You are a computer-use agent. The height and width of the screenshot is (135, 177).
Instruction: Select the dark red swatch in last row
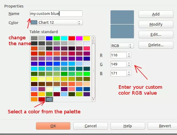pos(42,99)
